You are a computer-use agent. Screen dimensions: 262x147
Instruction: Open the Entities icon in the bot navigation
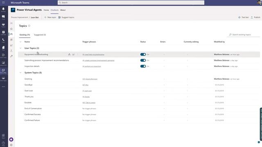pos(11,40)
